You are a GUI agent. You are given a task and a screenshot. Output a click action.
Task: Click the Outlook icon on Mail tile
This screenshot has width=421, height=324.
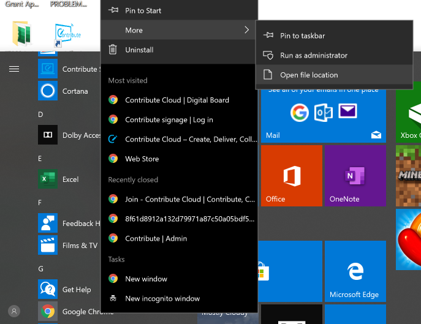(x=324, y=112)
